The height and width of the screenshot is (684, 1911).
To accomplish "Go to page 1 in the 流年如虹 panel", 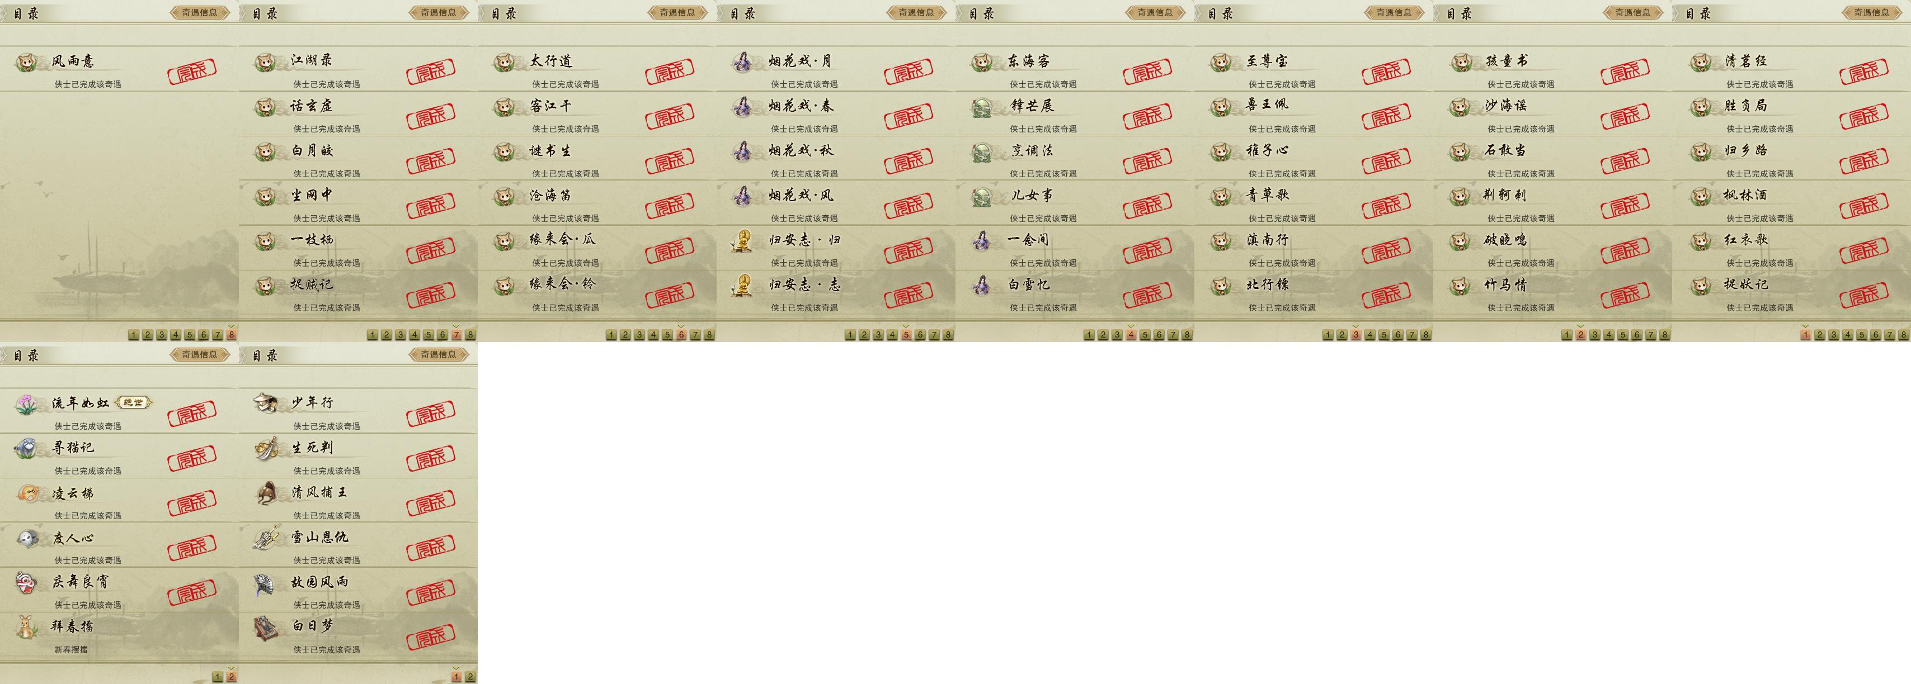I will [218, 677].
